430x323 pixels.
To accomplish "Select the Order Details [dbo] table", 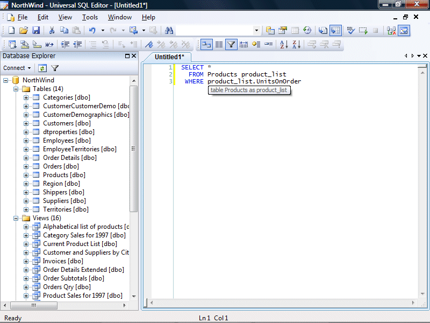I will [x=70, y=158].
